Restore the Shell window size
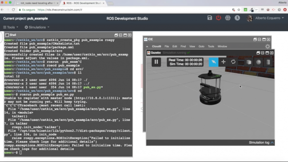 [x=116, y=35]
